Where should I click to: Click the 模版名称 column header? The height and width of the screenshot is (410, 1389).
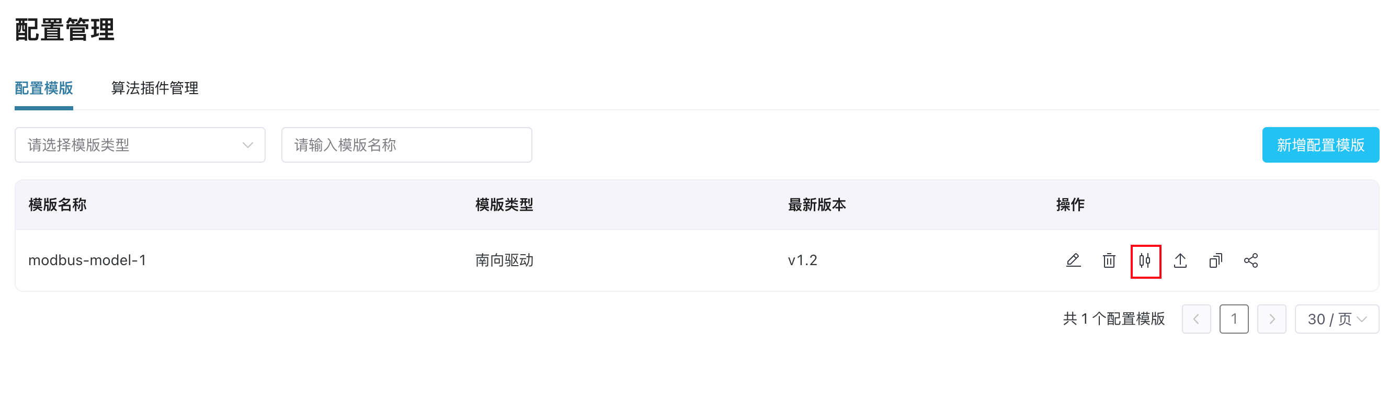(58, 205)
